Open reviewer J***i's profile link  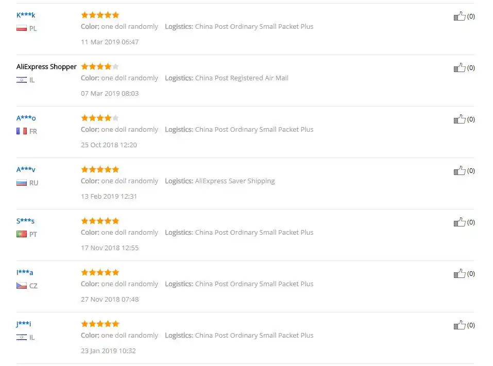pyautogui.click(x=24, y=324)
